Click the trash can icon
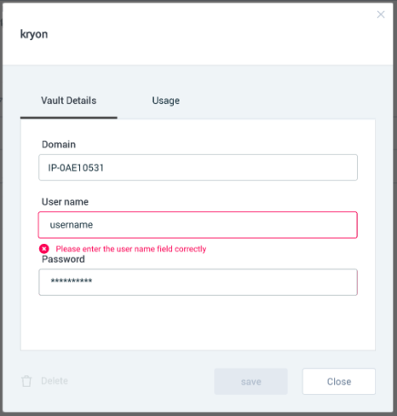Image resolution: width=397 pixels, height=416 pixels. [x=26, y=381]
